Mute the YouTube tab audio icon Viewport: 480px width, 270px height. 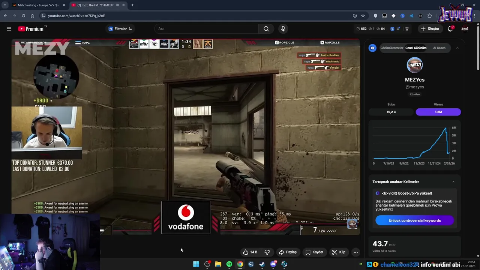117,5
